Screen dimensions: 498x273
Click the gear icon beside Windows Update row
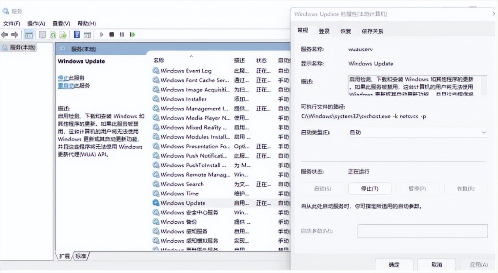156,203
